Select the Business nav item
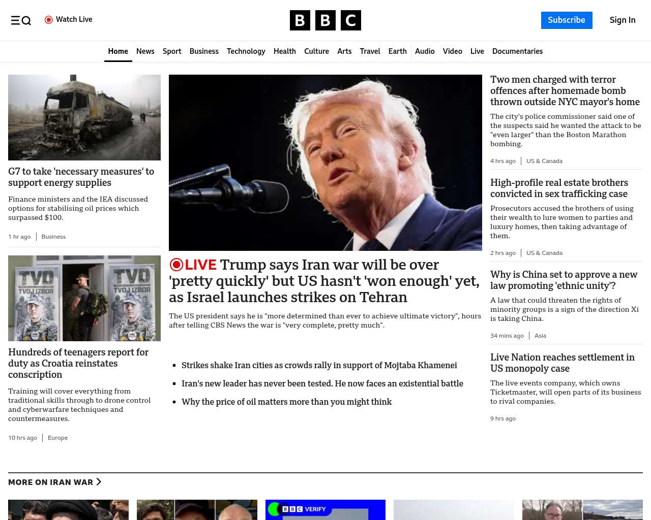 click(204, 51)
